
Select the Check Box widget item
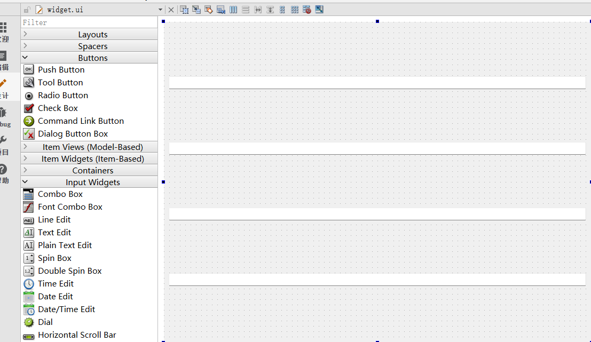coord(58,108)
